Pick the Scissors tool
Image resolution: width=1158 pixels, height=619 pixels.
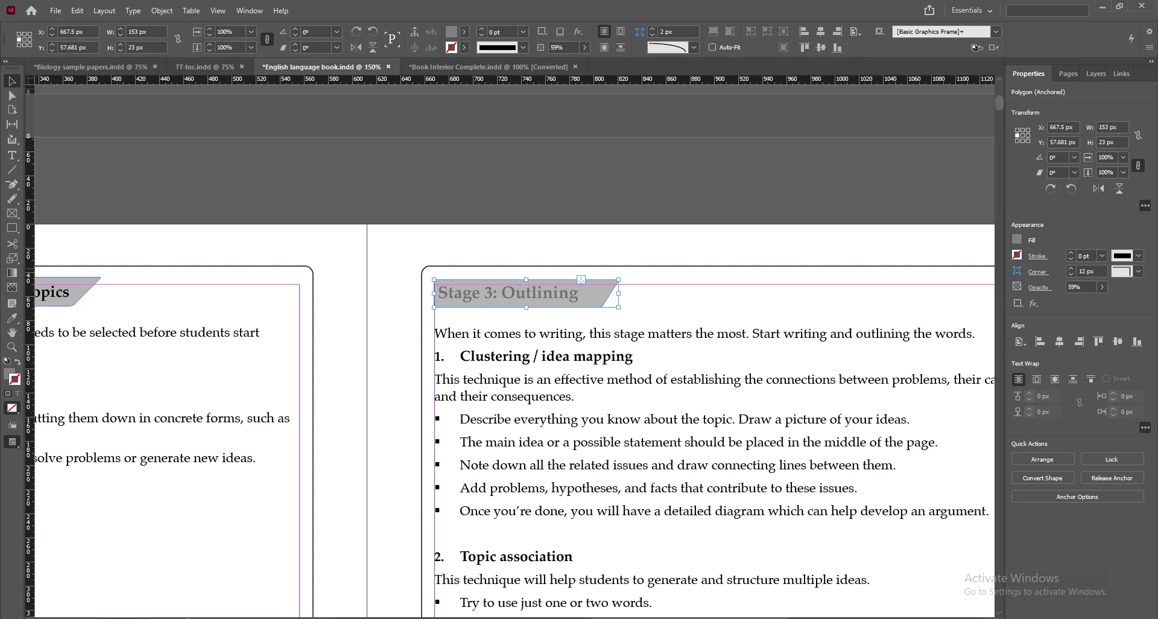point(12,244)
